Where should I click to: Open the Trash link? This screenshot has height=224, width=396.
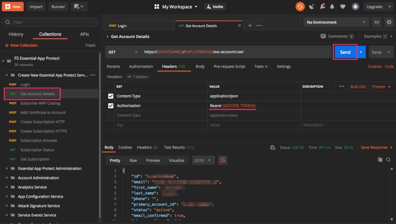coord(90,45)
